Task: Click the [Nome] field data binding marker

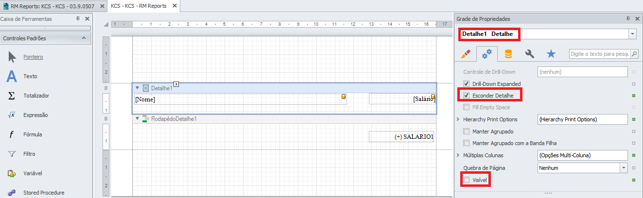Action: point(344,97)
